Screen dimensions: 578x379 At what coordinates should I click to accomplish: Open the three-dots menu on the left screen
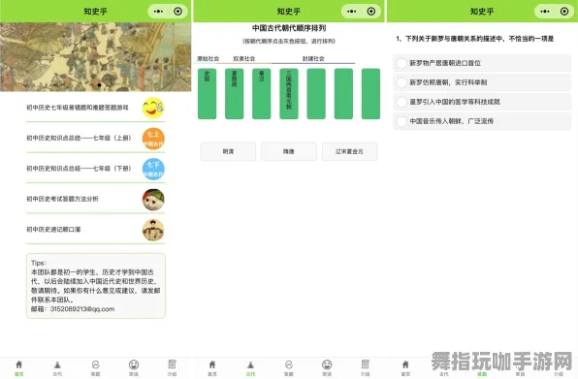(x=158, y=12)
